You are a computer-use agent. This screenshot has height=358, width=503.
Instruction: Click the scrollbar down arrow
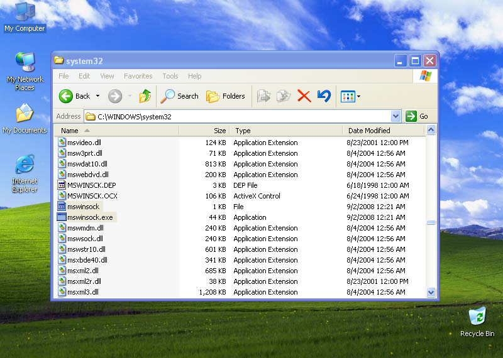point(431,292)
